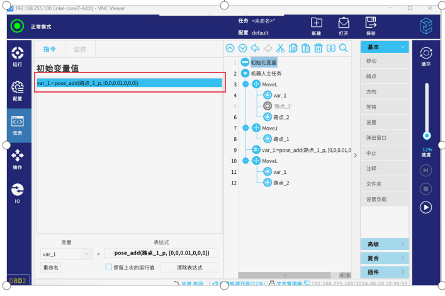Click the 重命名 (Rename) button
The width and height of the screenshot is (445, 296).
click(x=51, y=267)
